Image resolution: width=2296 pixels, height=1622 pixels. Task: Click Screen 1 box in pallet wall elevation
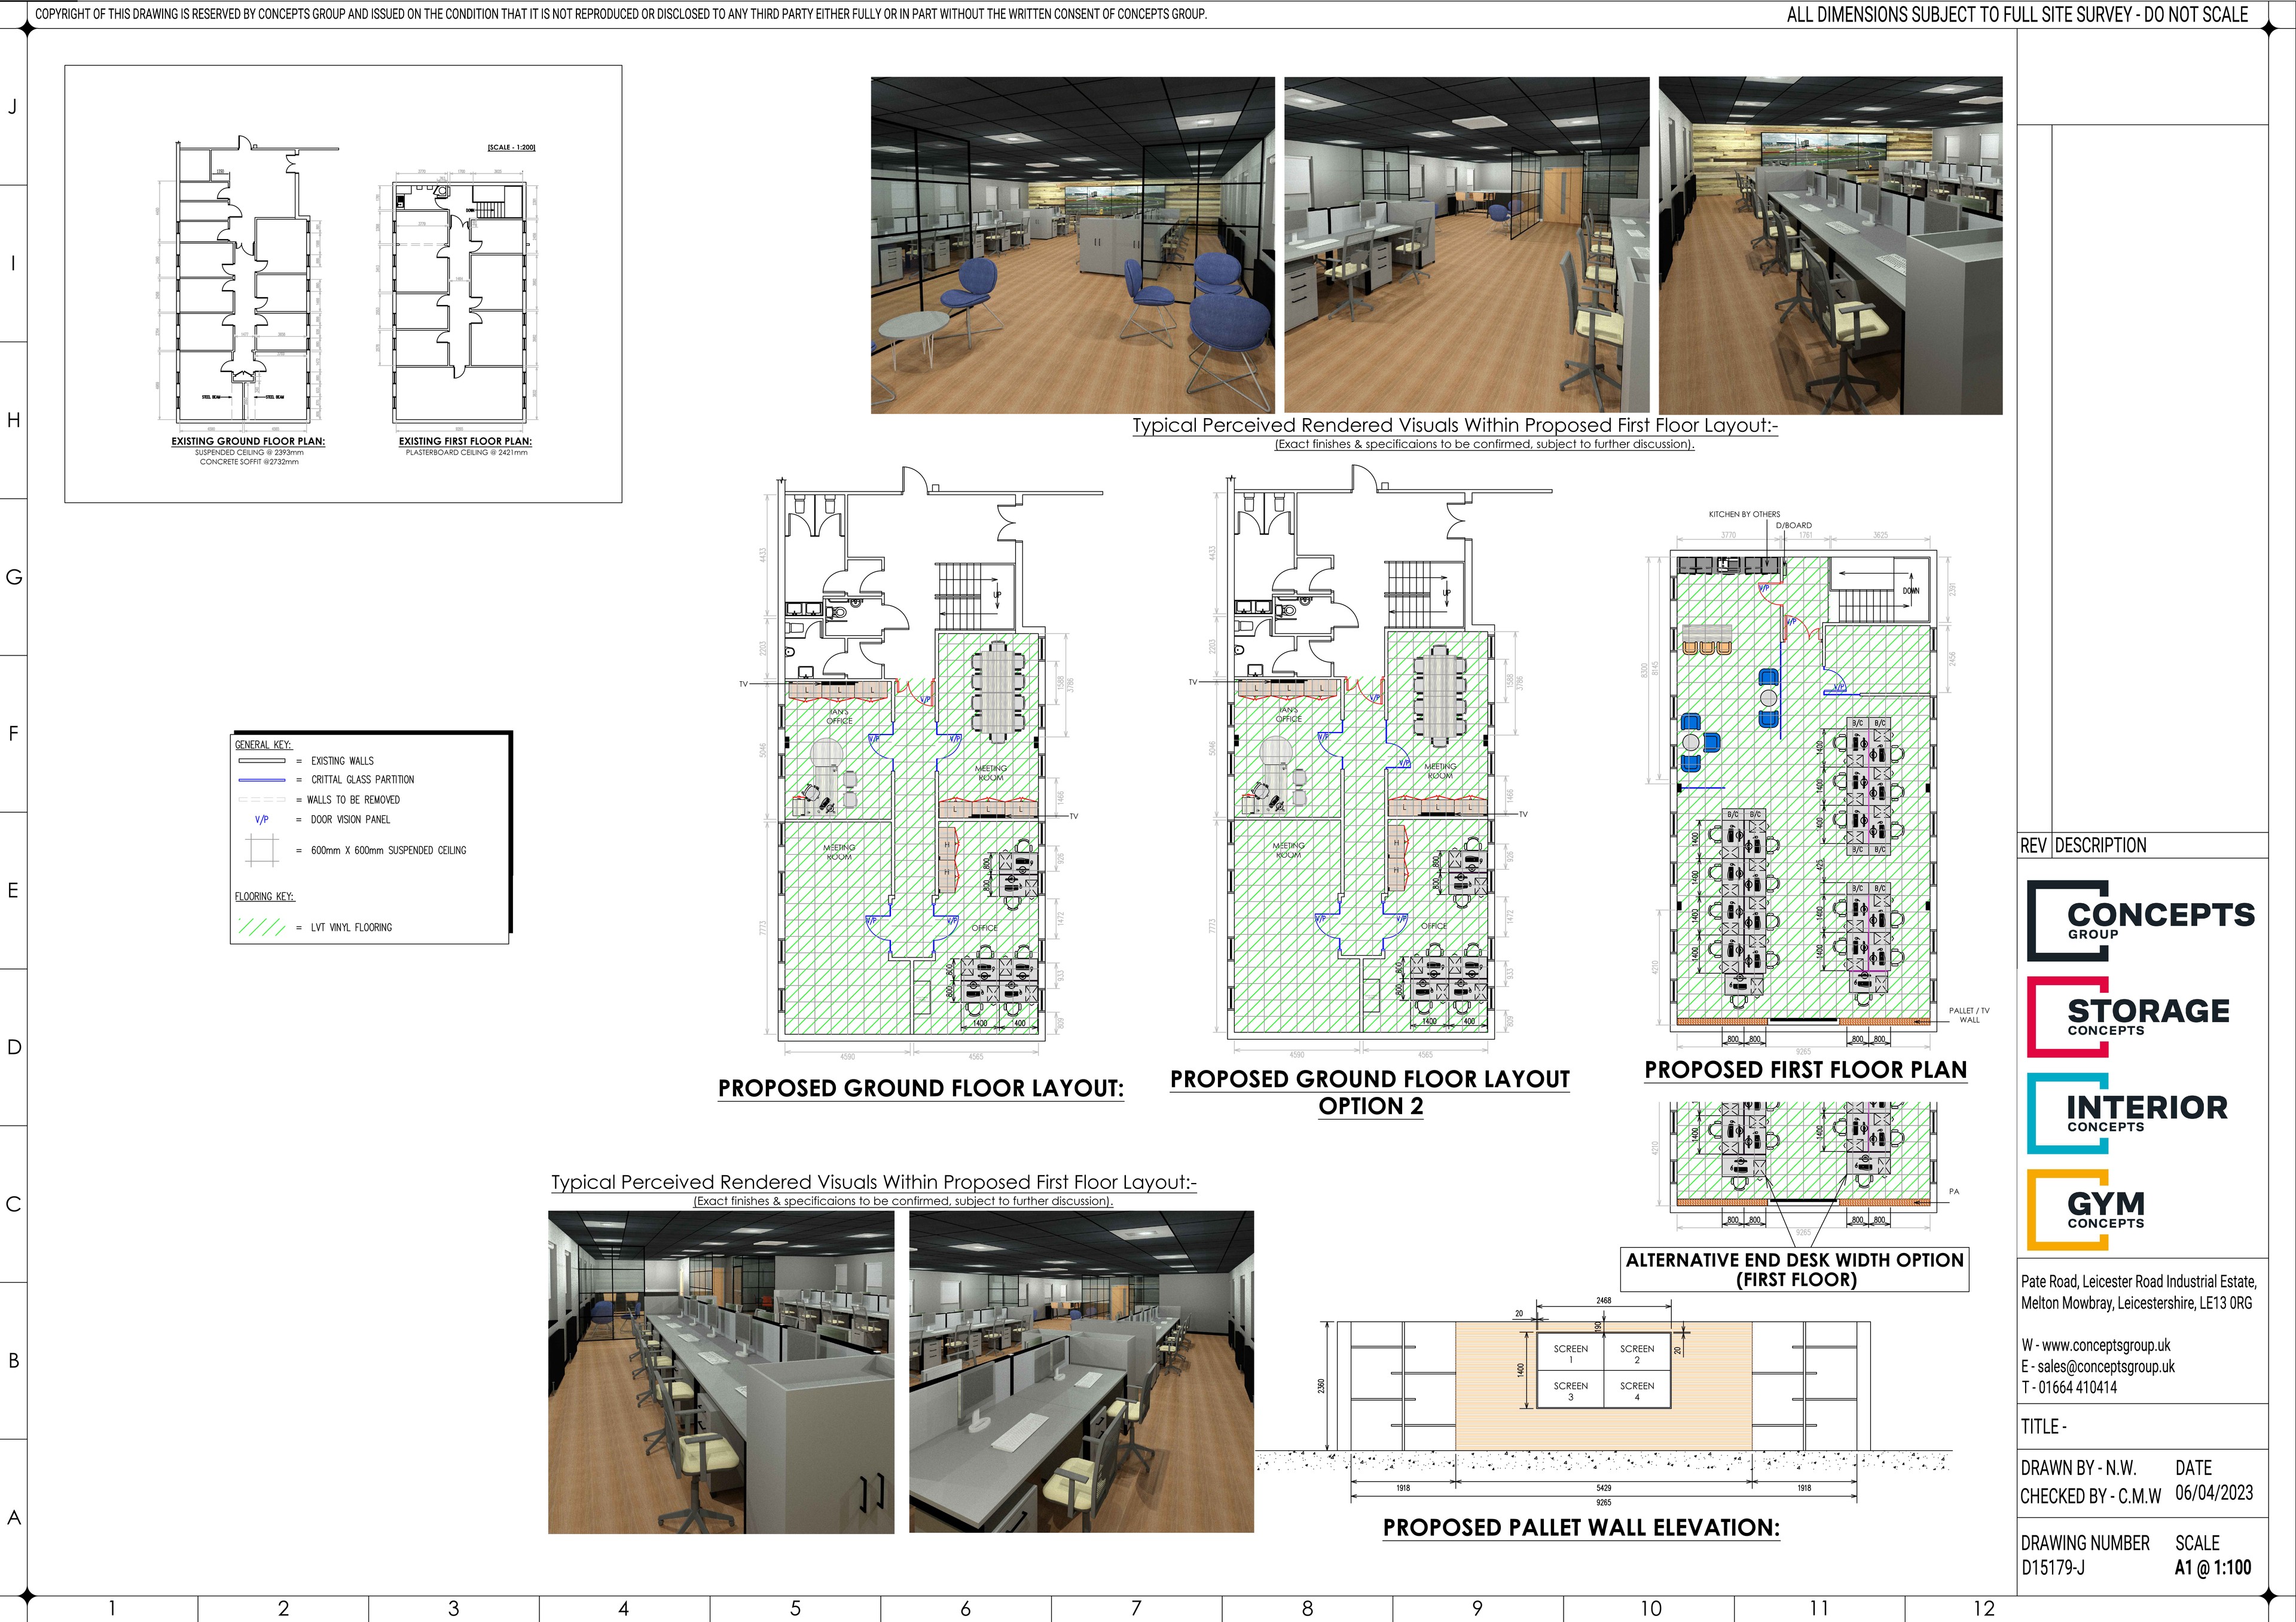pyautogui.click(x=1570, y=1353)
